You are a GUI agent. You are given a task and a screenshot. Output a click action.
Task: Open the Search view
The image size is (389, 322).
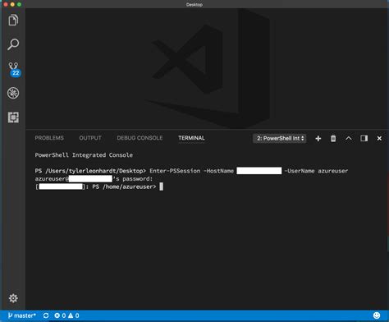tap(13, 44)
